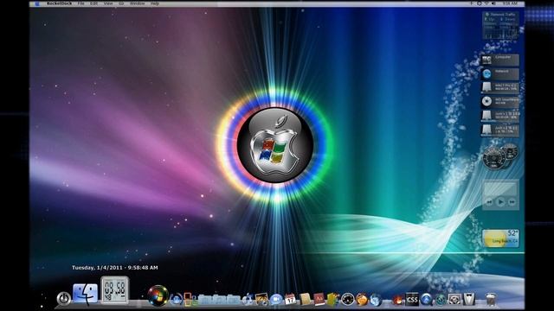Open the Help menu
This screenshot has width=554, height=311.
(155, 3)
